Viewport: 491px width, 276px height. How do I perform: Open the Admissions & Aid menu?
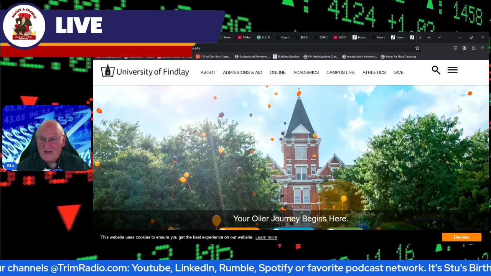(242, 72)
